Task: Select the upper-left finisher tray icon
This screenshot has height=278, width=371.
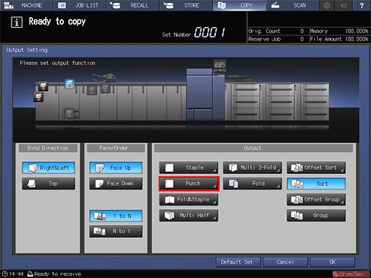Action: click(x=43, y=86)
